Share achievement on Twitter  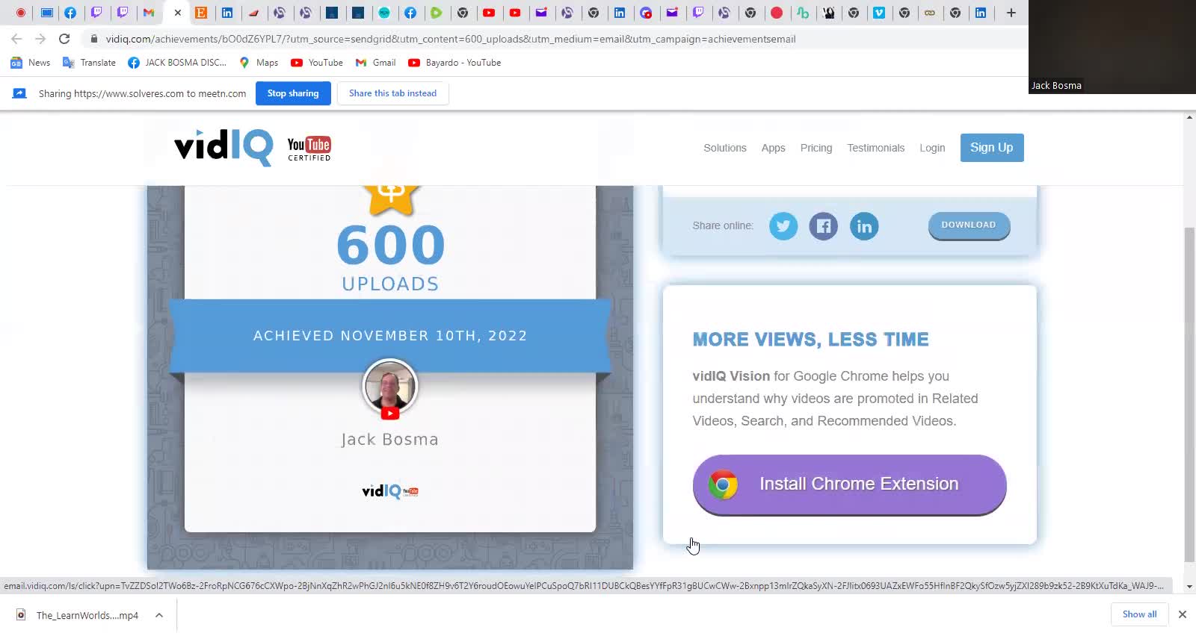(783, 225)
